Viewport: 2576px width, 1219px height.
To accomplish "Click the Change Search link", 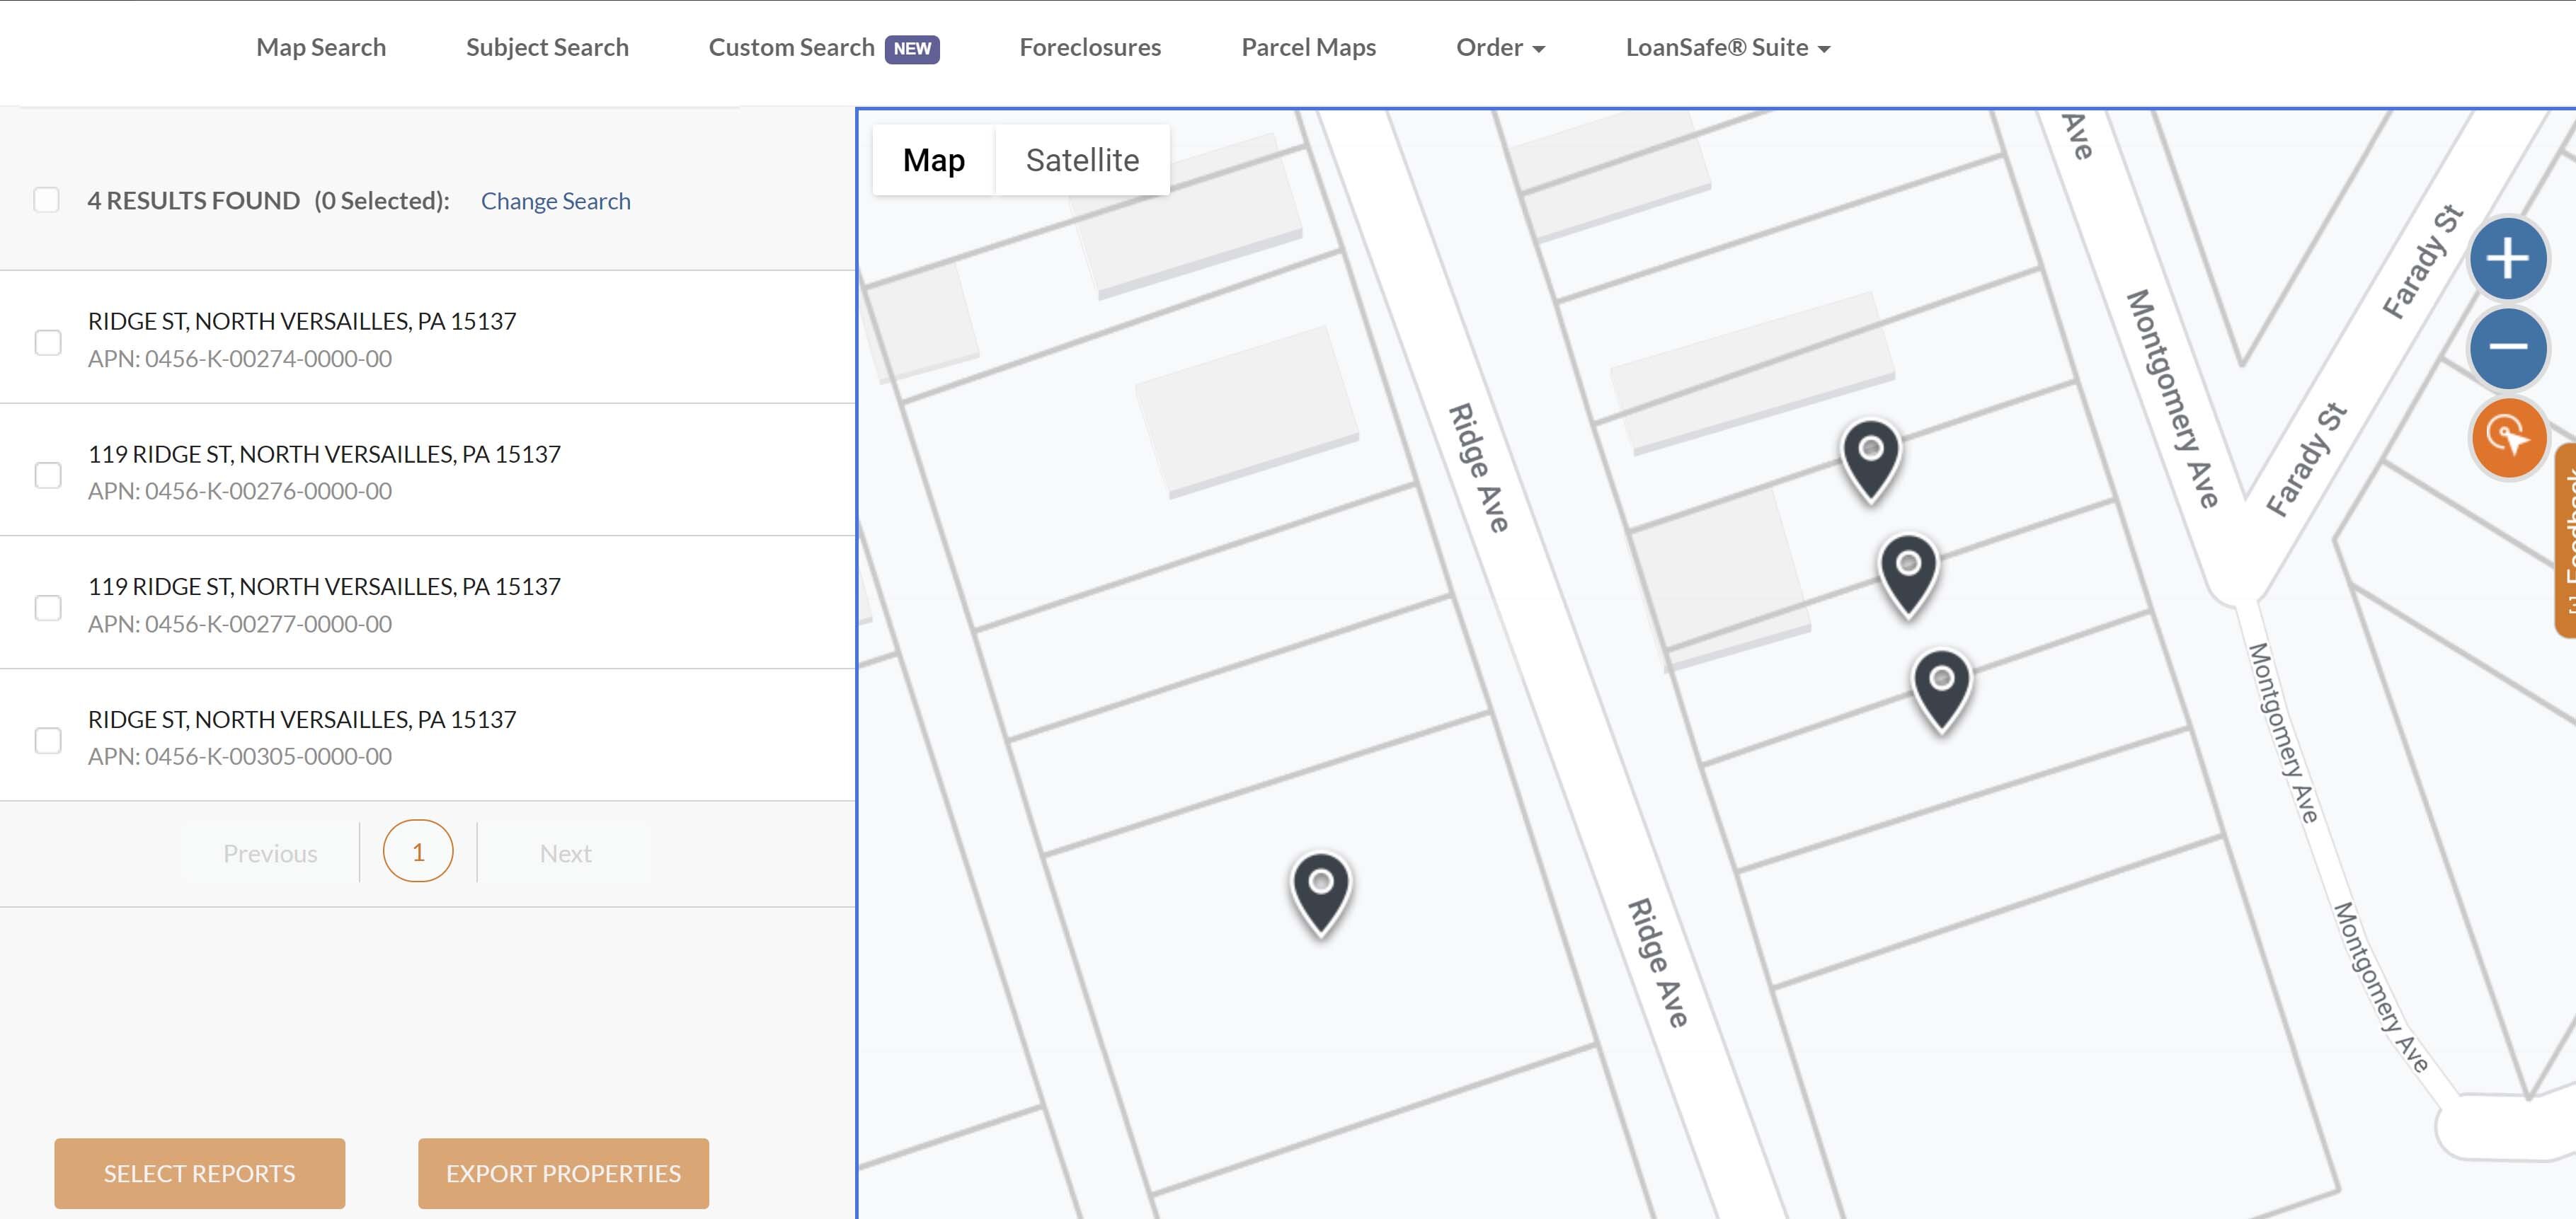I will click(555, 201).
